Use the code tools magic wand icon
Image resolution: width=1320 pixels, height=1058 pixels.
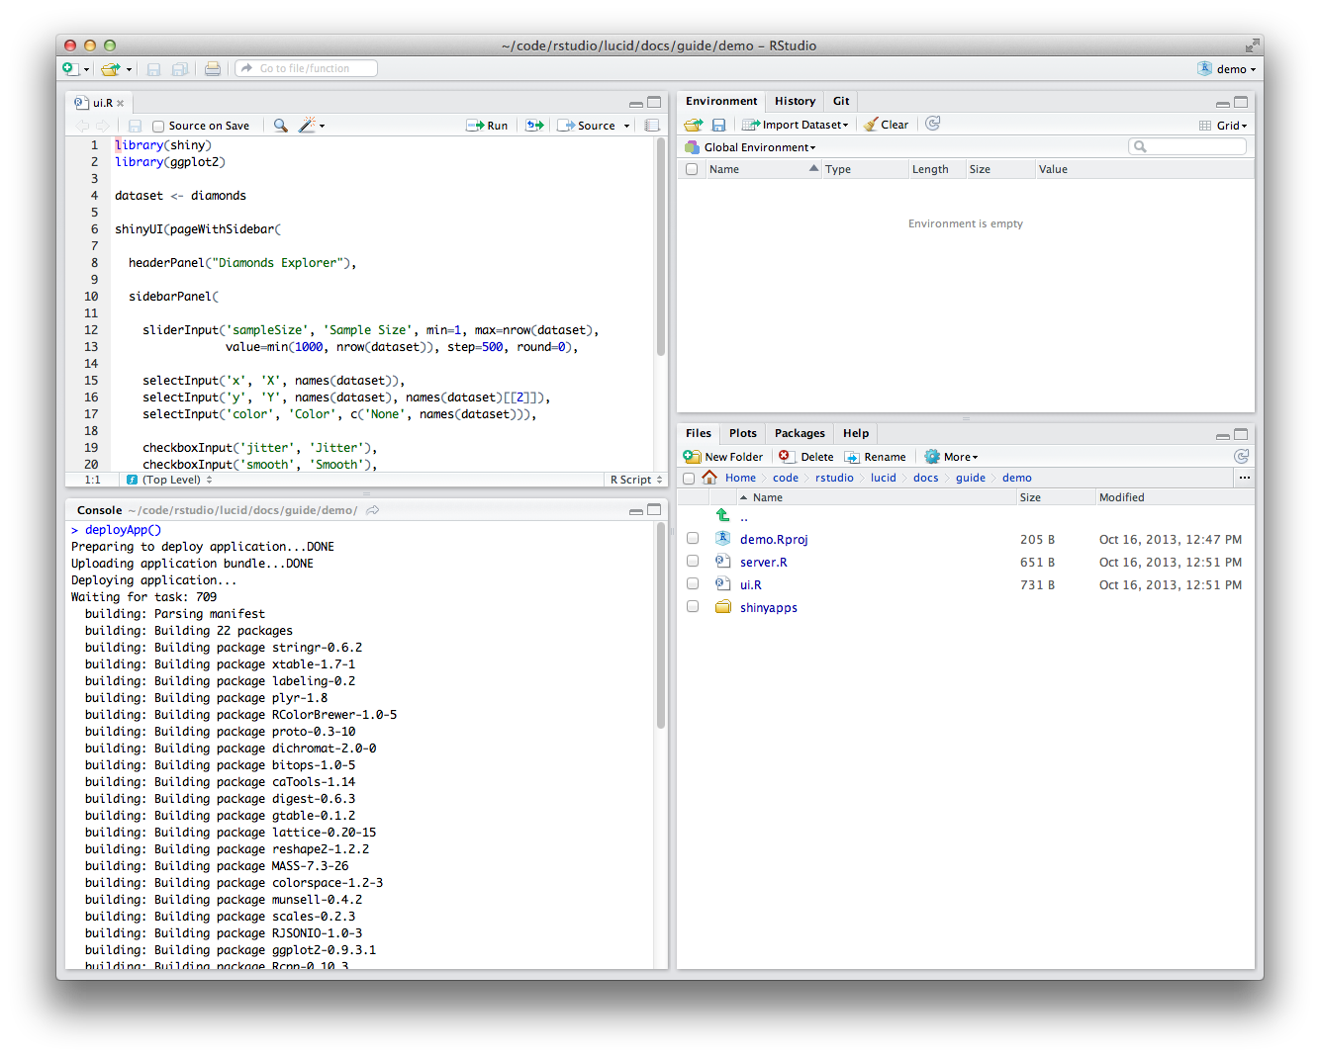(x=309, y=125)
